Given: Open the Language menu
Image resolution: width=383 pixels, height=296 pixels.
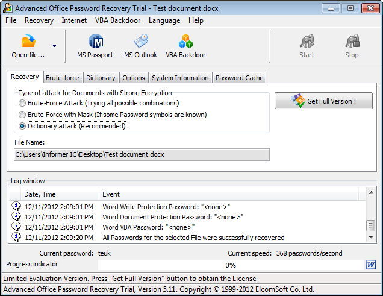Looking at the screenshot, I should pyautogui.click(x=164, y=20).
